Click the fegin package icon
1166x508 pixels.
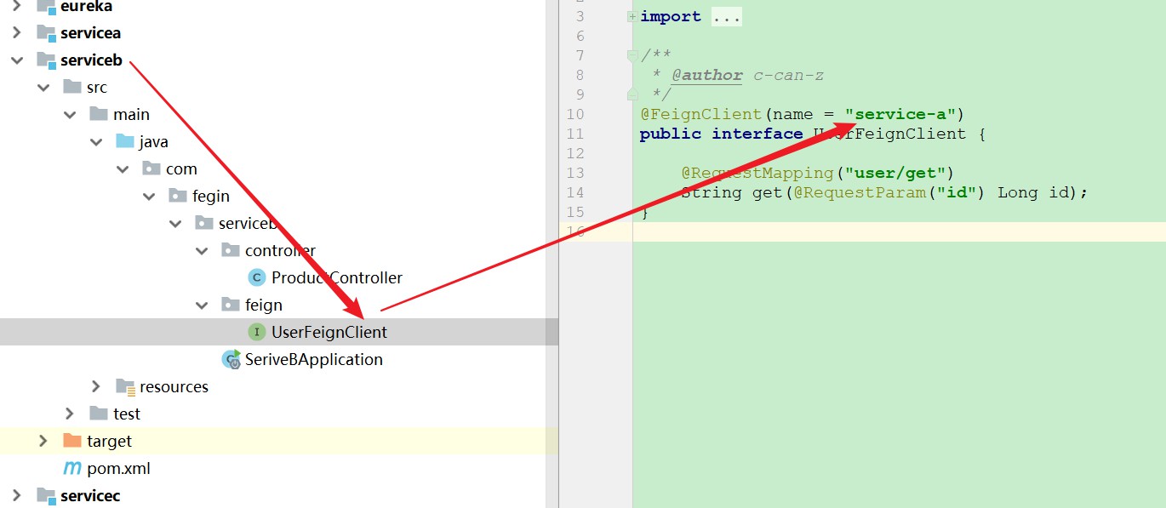pyautogui.click(x=178, y=196)
